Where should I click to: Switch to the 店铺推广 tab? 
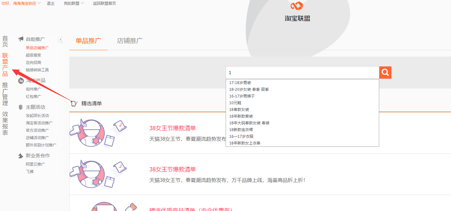pyautogui.click(x=130, y=41)
